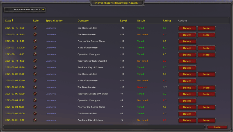The width and height of the screenshot is (233, 132).
Task: Click Player History: Blazewing-Kazzak title
Action: click(116, 3)
